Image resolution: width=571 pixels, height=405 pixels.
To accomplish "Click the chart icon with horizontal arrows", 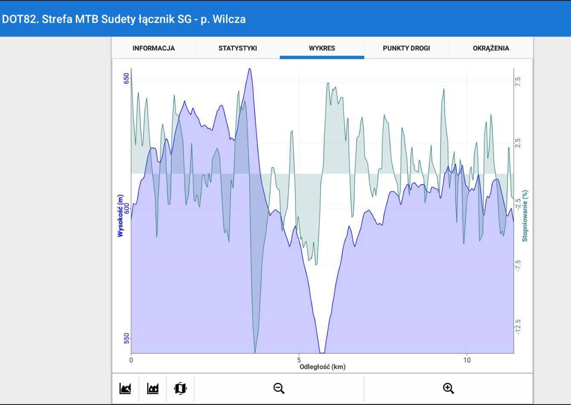I will 153,388.
